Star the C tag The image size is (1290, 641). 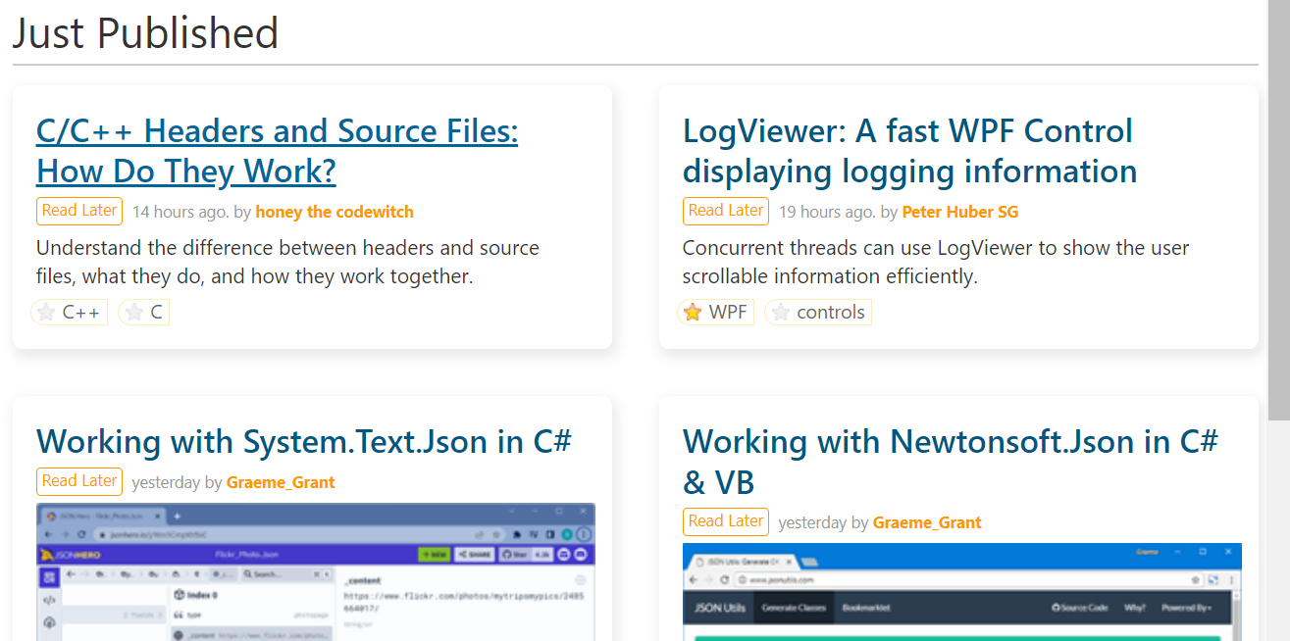134,313
